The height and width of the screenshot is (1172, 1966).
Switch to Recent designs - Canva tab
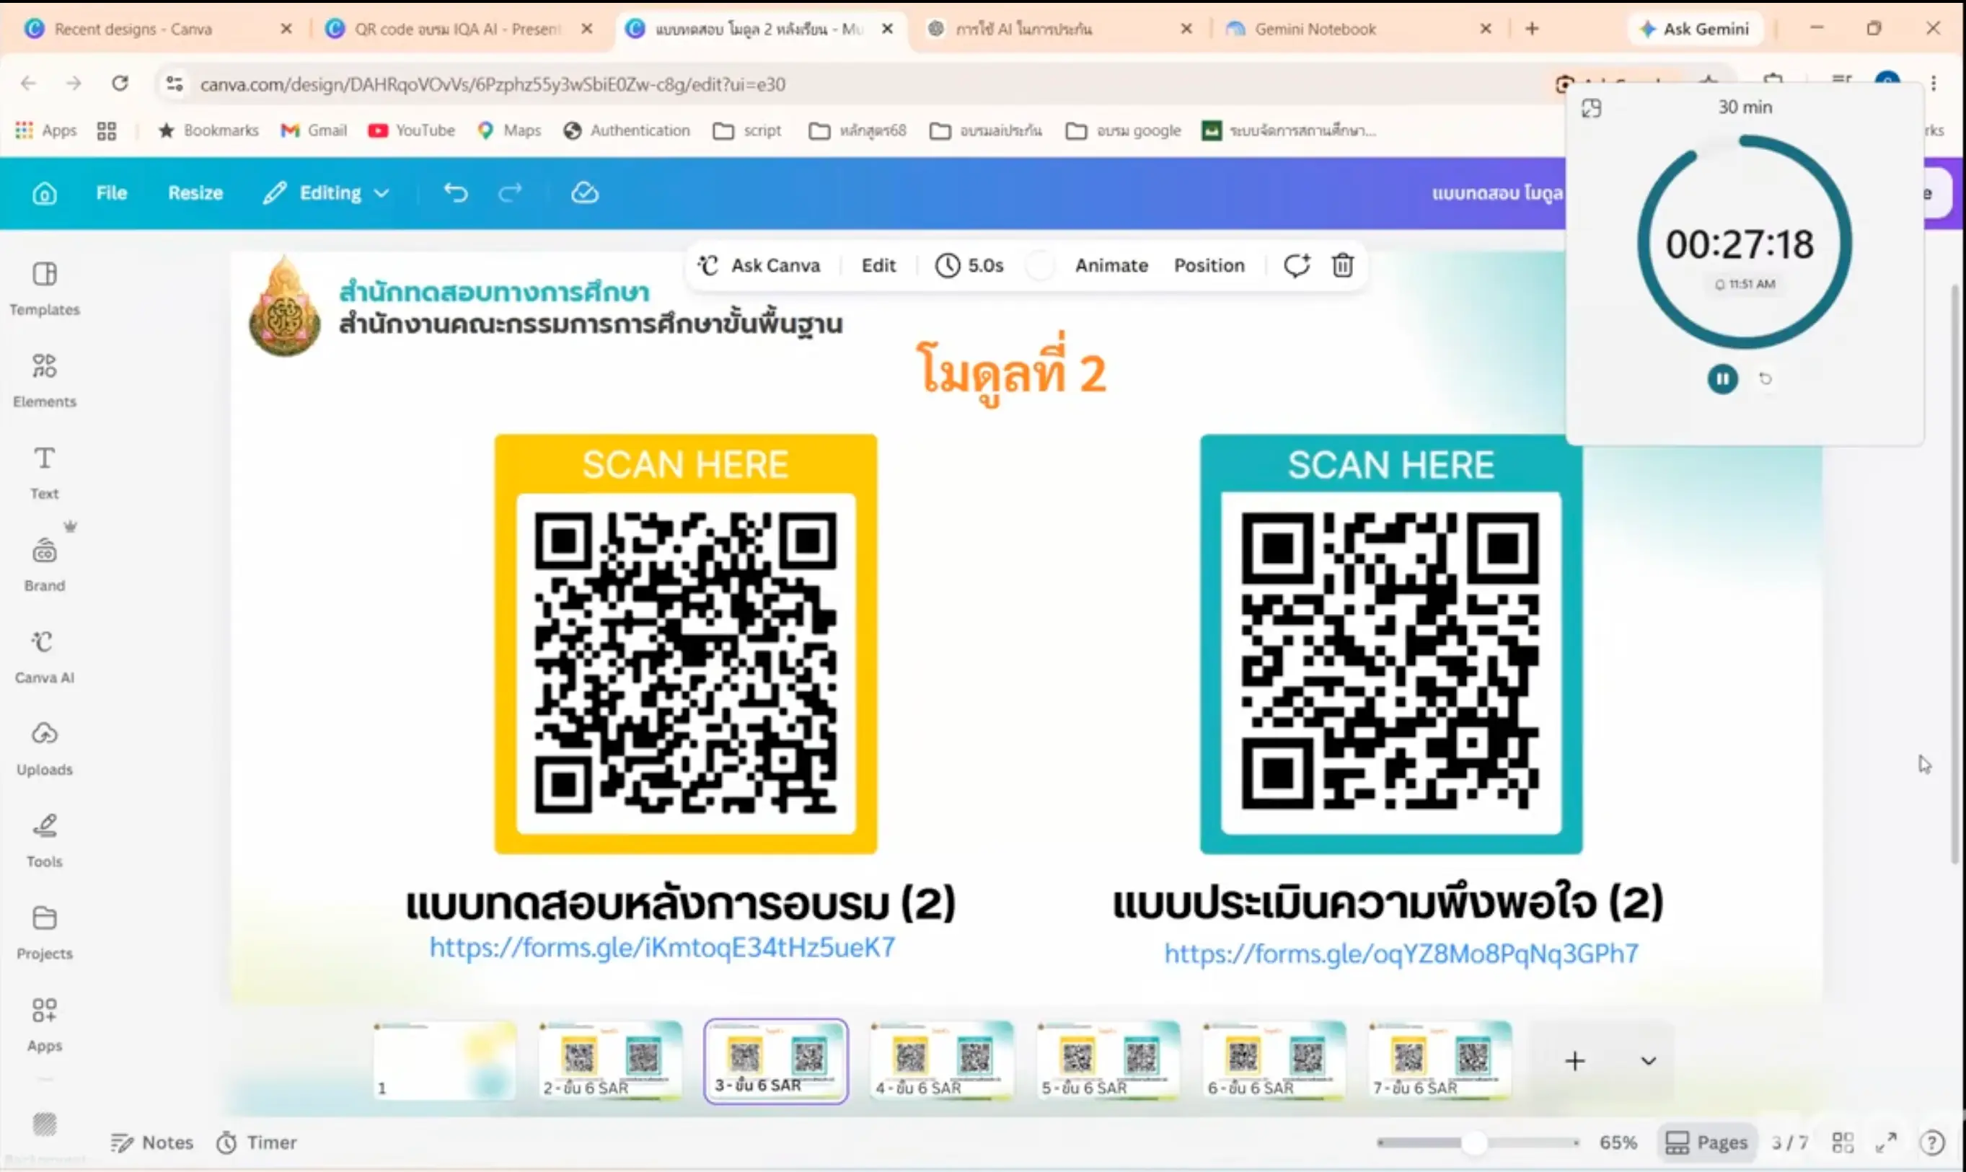point(157,28)
